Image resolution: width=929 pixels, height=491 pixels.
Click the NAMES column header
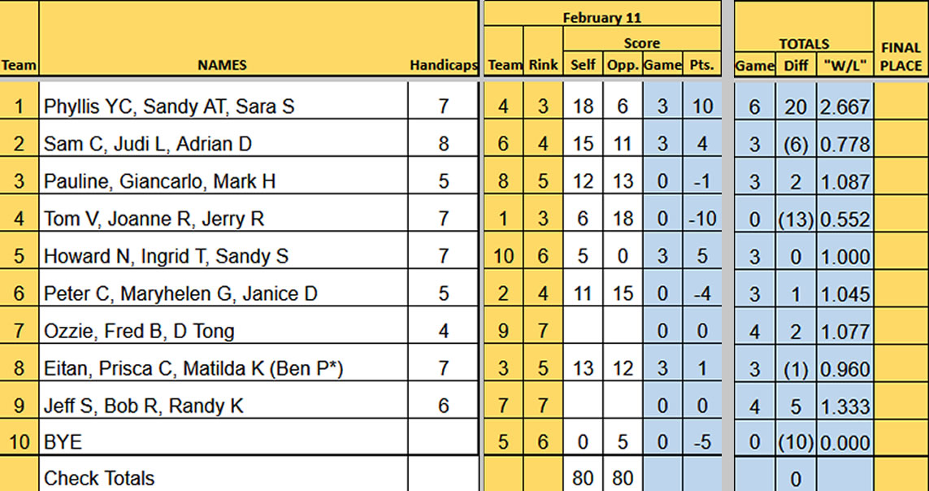[222, 65]
